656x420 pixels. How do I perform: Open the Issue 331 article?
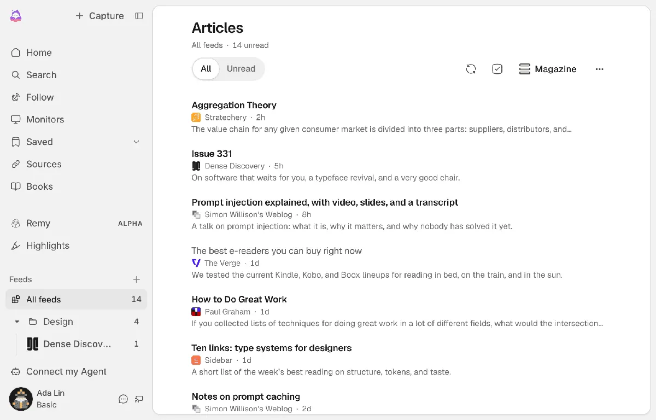tap(212, 154)
